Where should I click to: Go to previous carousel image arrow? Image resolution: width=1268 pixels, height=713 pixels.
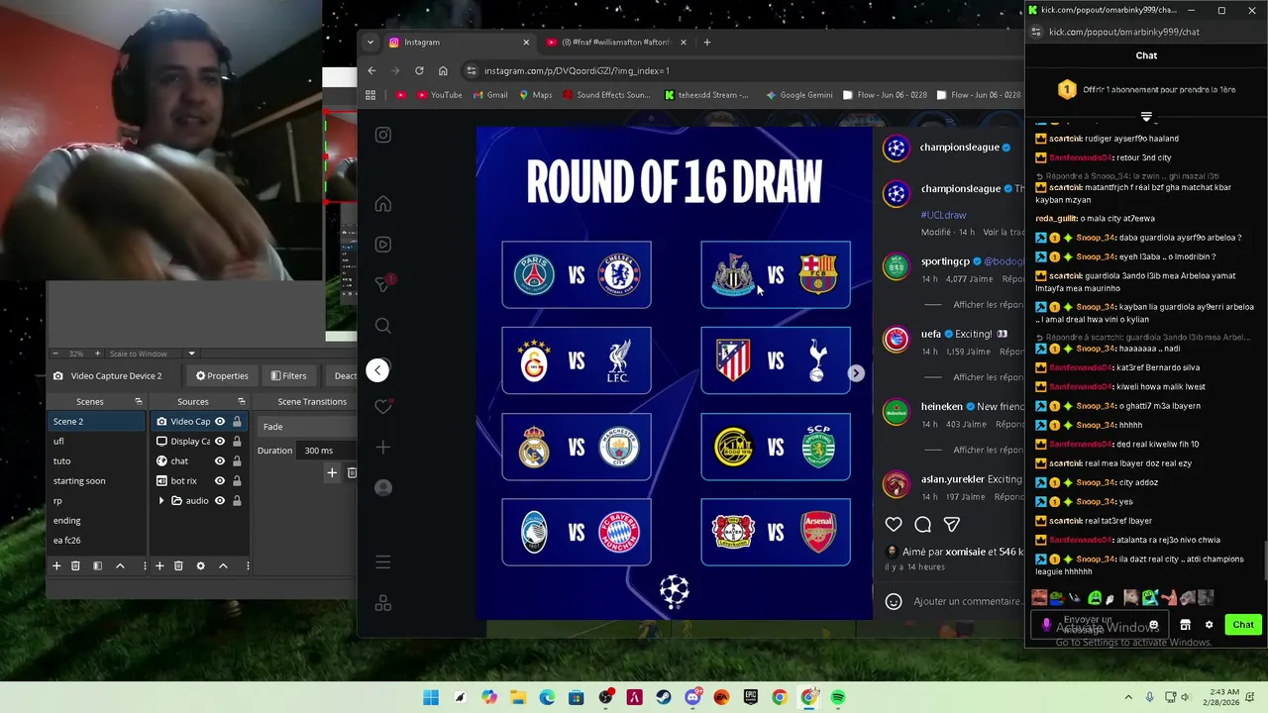[x=377, y=370]
